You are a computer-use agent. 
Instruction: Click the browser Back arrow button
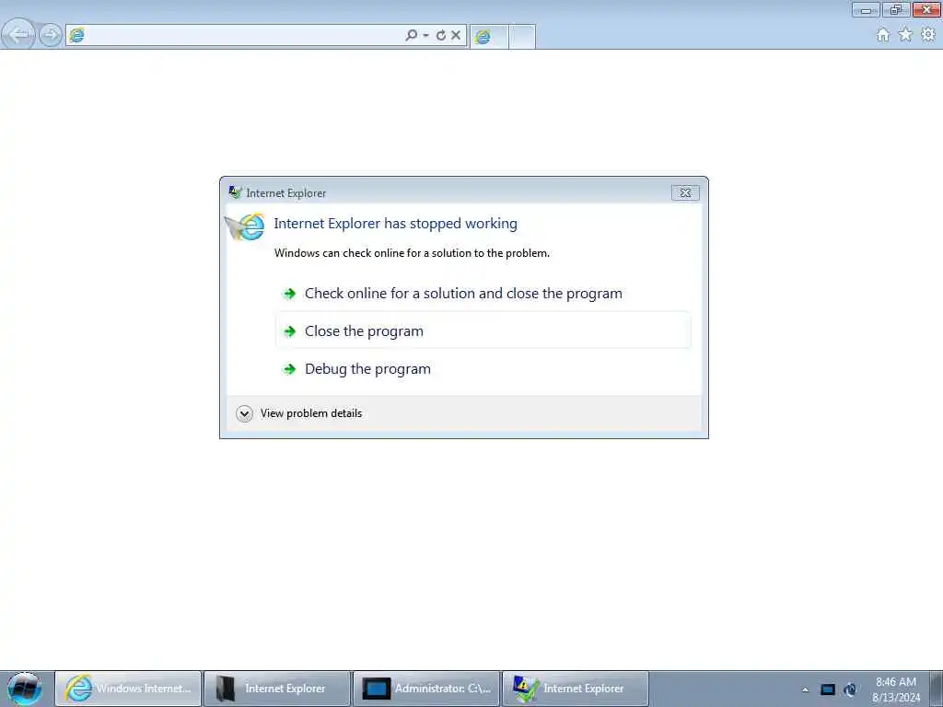click(x=19, y=34)
